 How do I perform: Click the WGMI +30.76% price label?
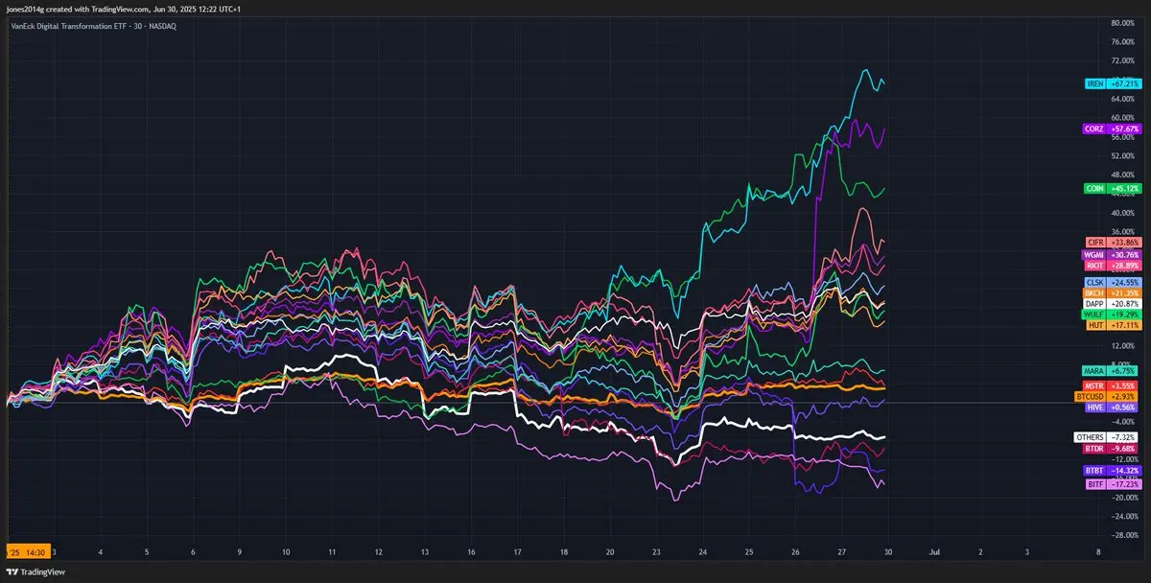click(x=1112, y=254)
